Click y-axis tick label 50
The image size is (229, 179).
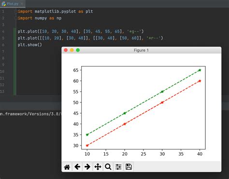[76, 102]
